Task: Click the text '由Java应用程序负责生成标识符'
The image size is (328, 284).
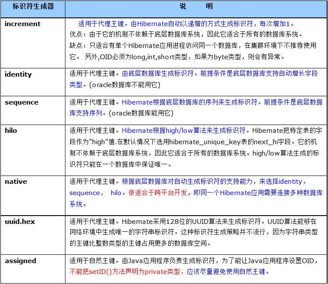Action: point(168,261)
